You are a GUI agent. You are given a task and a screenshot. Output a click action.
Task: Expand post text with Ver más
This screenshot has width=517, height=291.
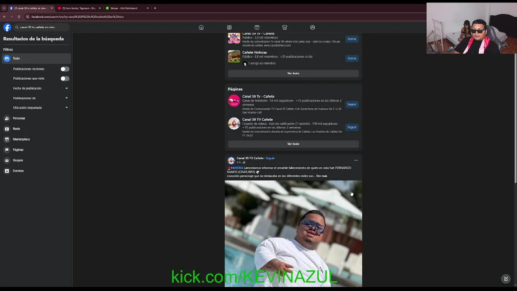[322, 176]
